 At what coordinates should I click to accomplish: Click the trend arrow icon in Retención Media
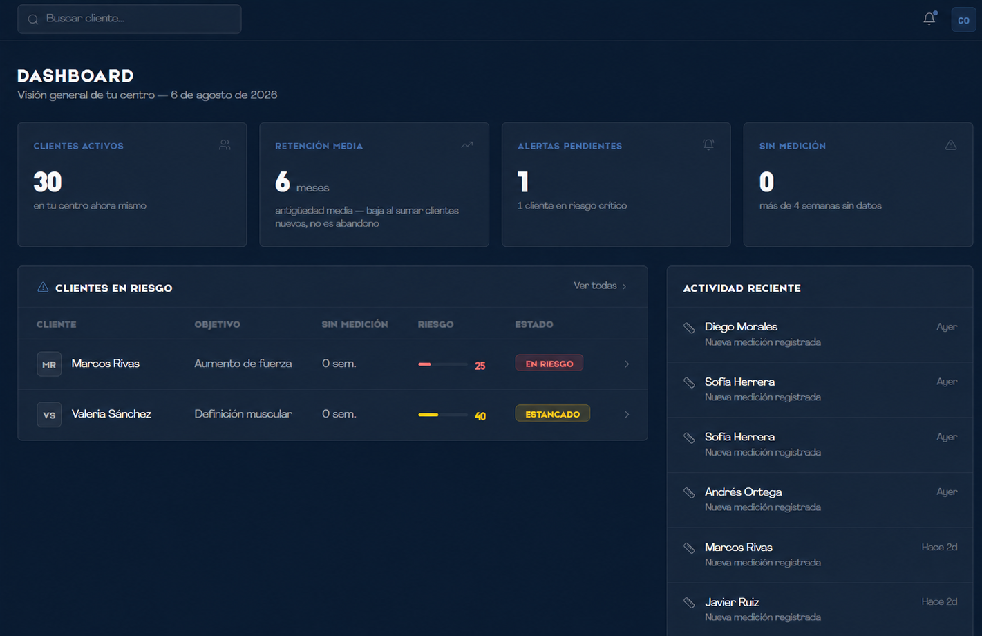pyautogui.click(x=467, y=145)
